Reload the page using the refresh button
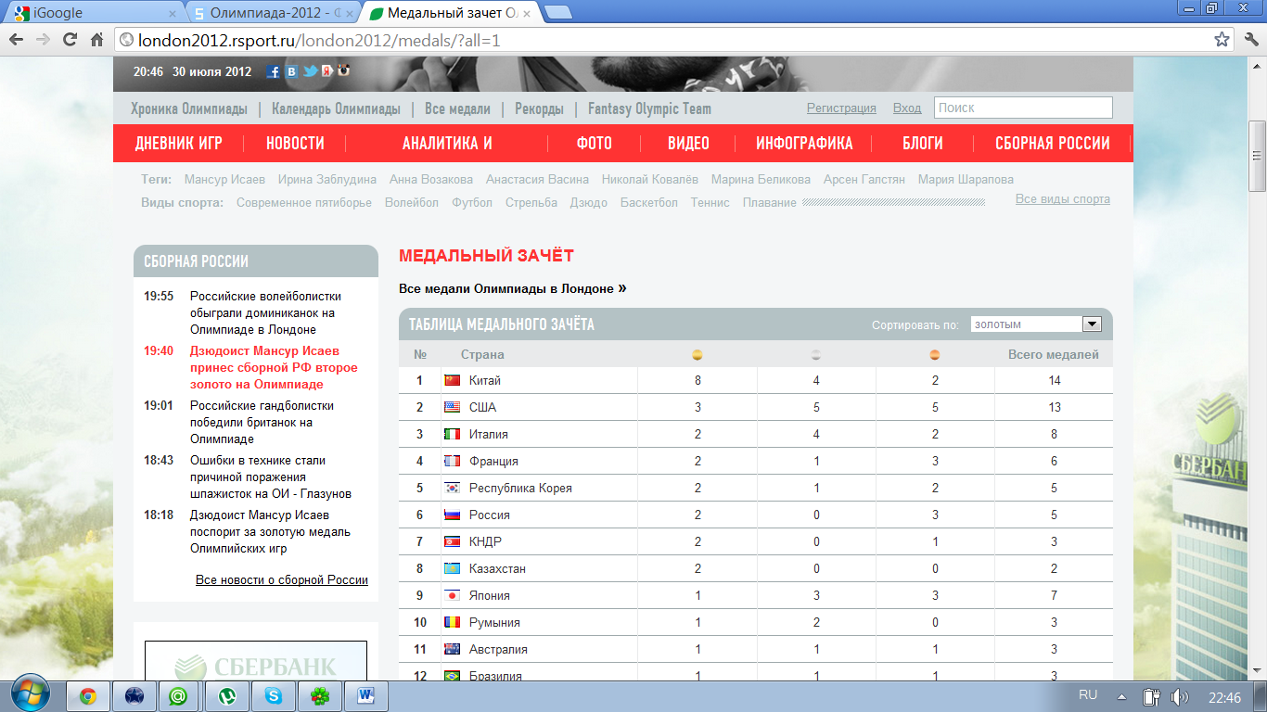The width and height of the screenshot is (1267, 712). click(70, 40)
